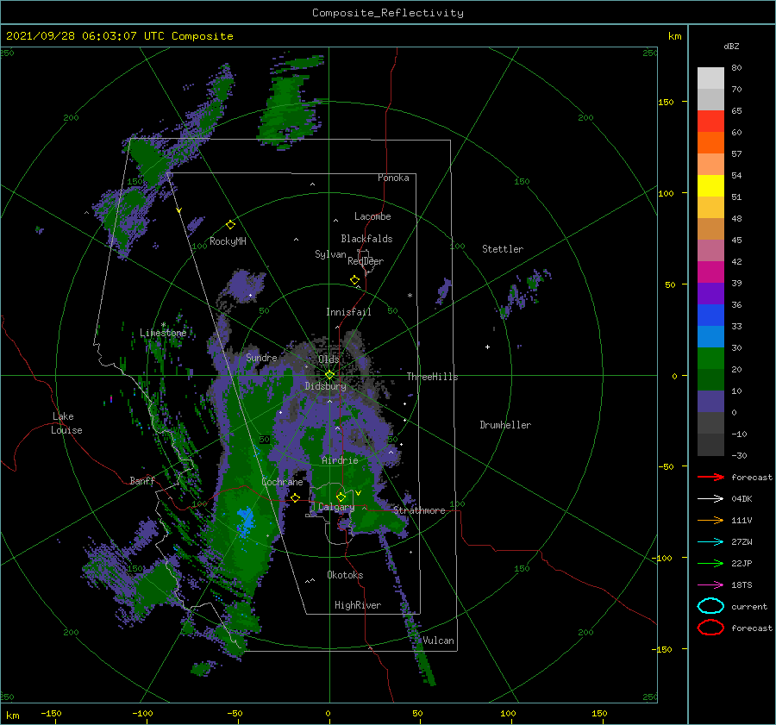Viewport: 776px width, 725px height.
Task: Select the violet 36-39 dBZ swatch
Action: click(710, 293)
